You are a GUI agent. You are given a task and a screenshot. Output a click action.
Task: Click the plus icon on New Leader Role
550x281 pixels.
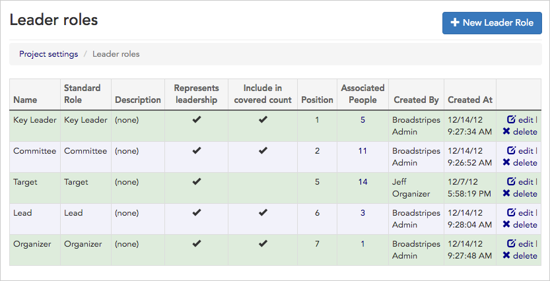click(x=454, y=22)
